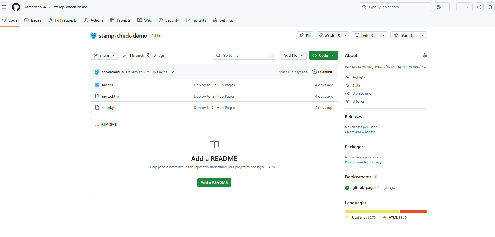
Task: Go to the GitHub home logo
Action: point(16,7)
